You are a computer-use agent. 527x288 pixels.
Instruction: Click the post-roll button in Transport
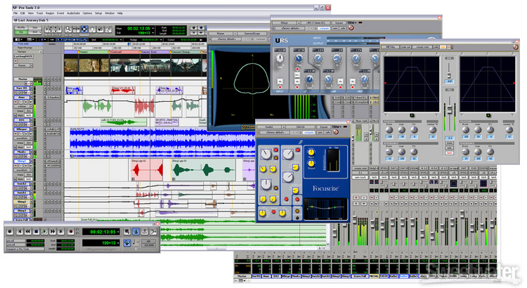(15, 244)
